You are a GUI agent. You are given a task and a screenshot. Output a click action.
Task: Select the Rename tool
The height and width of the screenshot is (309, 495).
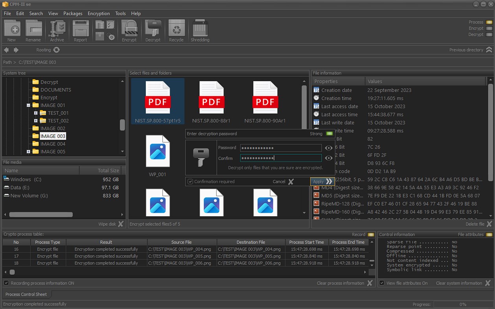[33, 29]
